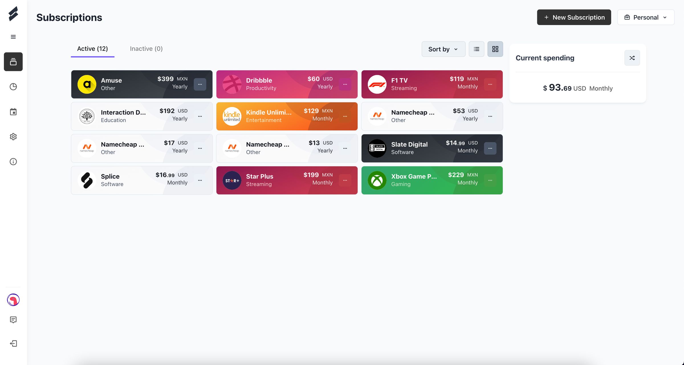684x365 pixels.
Task: Open the feedback chat icon
Action: pos(13,319)
